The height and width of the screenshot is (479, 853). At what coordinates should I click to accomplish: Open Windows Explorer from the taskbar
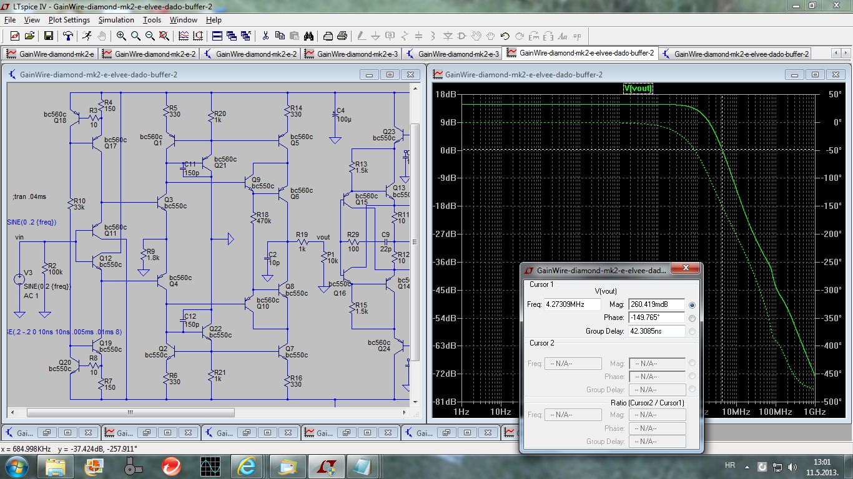coord(55,466)
